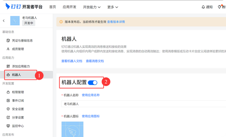Click the 凭证与基础信息 icon
This screenshot has width=226, height=137.
point(8,41)
